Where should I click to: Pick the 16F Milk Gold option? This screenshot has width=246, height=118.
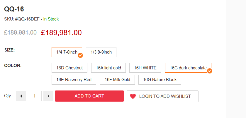(x=117, y=80)
